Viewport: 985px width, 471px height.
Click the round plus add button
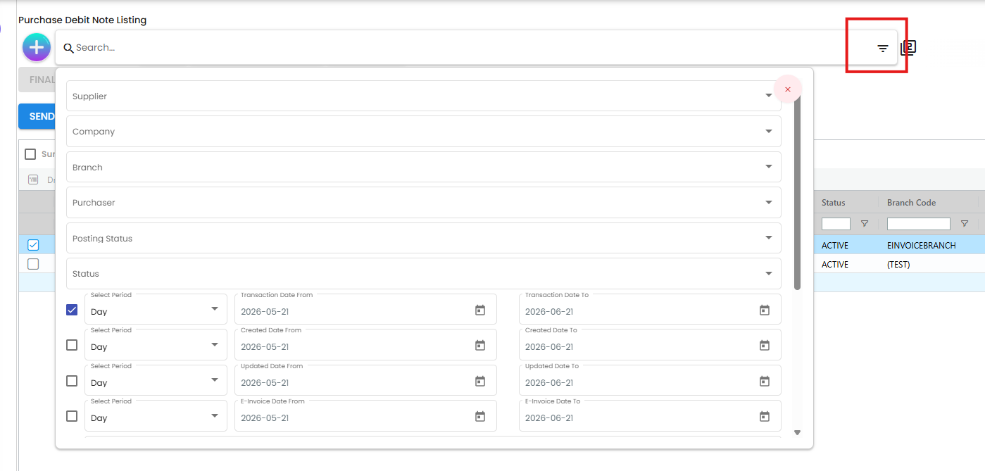(37, 48)
